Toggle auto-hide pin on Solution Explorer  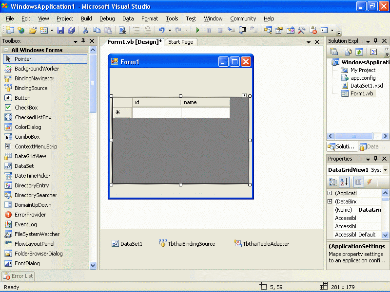(x=375, y=41)
